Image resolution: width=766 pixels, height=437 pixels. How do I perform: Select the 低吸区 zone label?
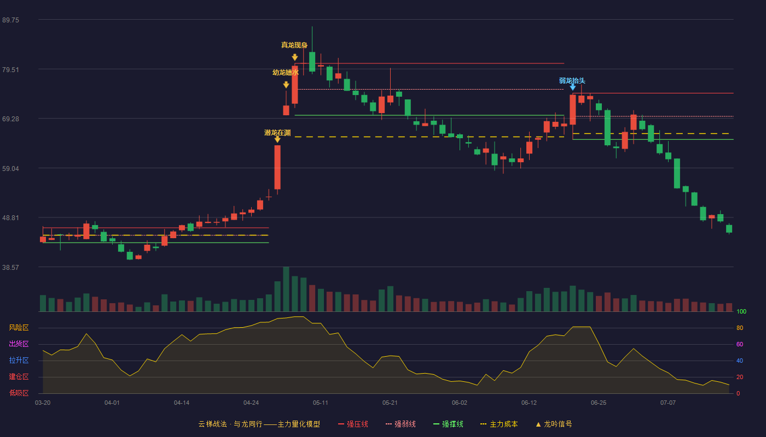(x=19, y=393)
